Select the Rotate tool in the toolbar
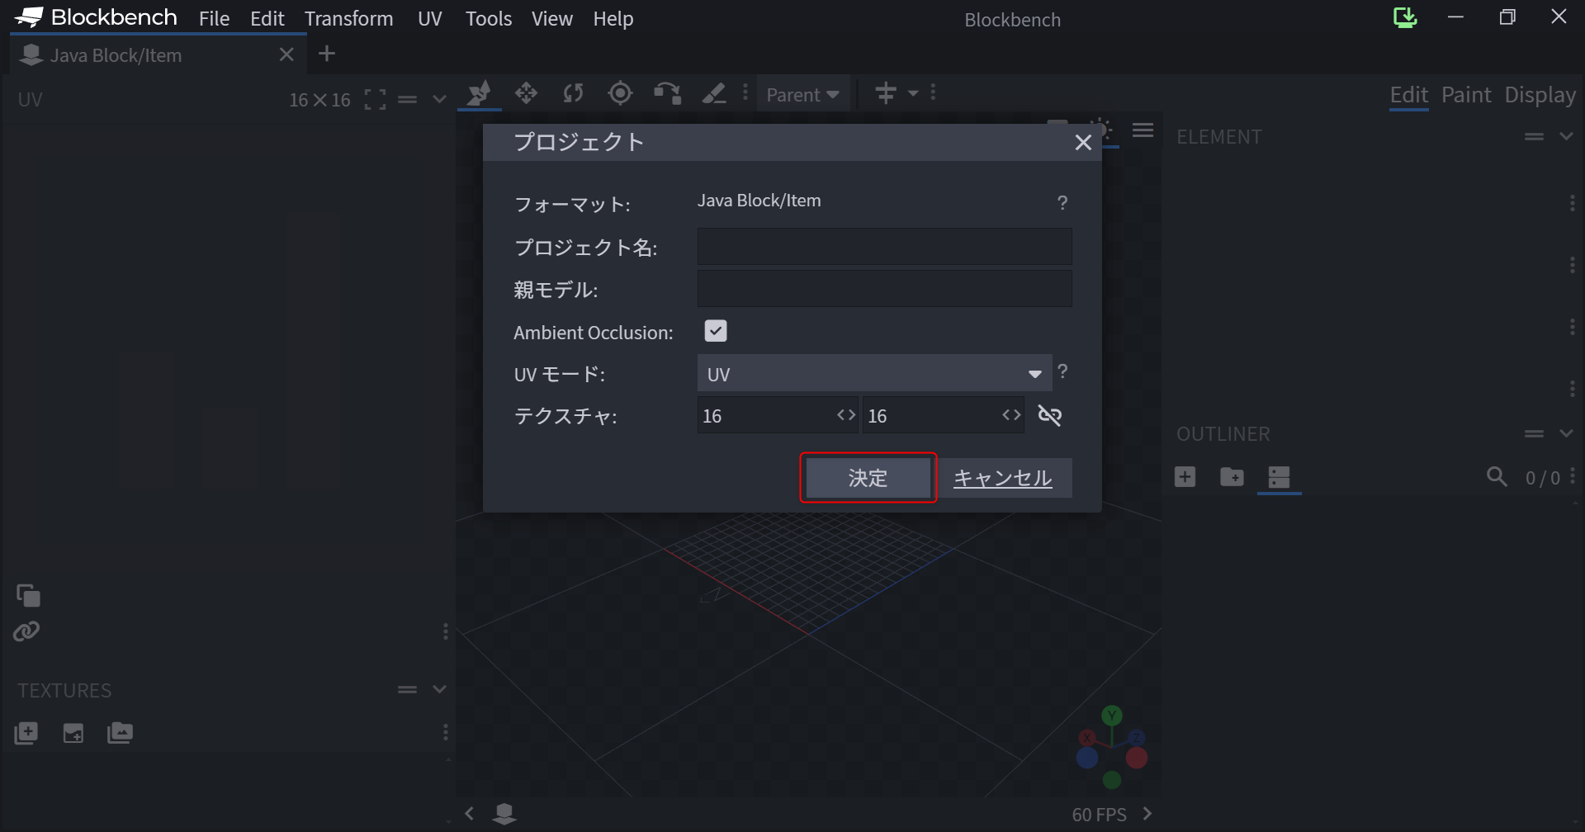 coord(573,93)
